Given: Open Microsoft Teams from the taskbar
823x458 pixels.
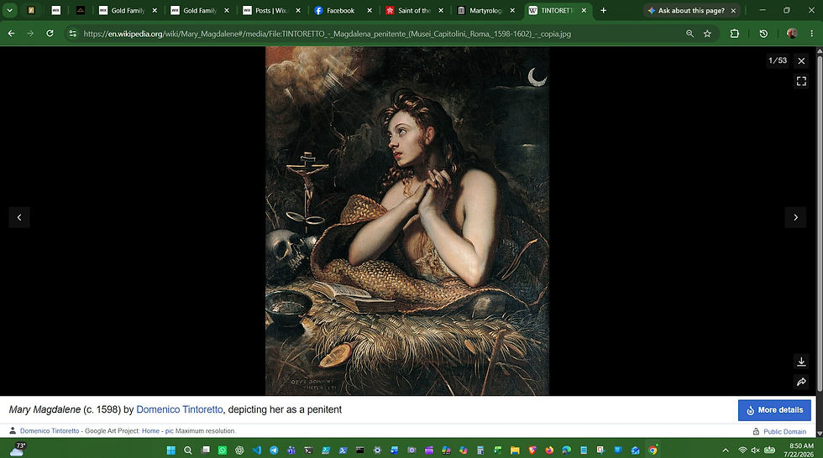Looking at the screenshot, I should [291, 450].
